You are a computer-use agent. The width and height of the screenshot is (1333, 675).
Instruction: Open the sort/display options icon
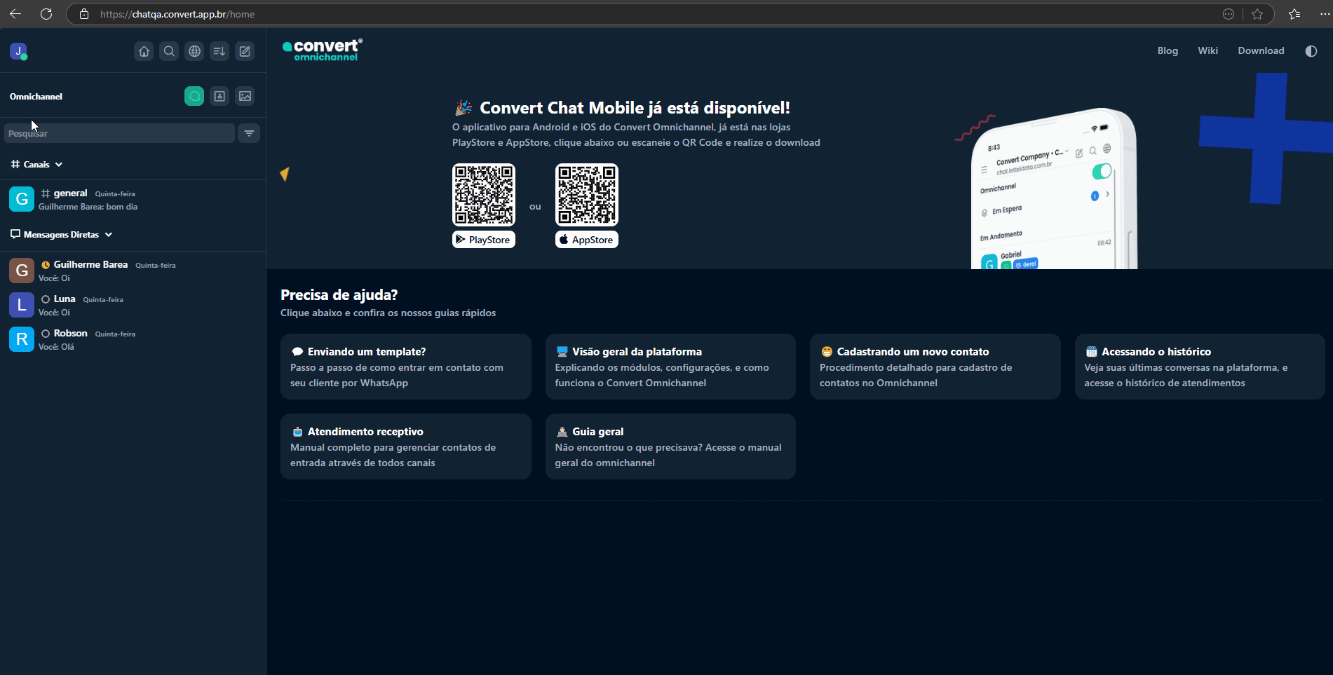[219, 51]
